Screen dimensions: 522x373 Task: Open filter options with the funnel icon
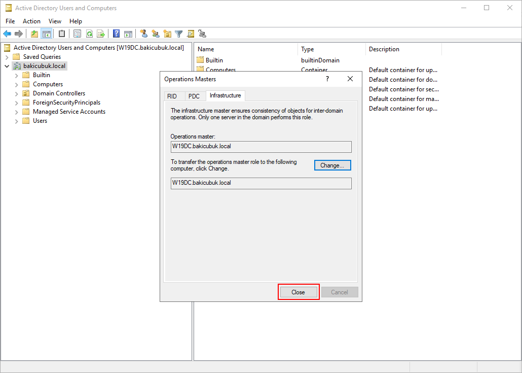(x=179, y=33)
